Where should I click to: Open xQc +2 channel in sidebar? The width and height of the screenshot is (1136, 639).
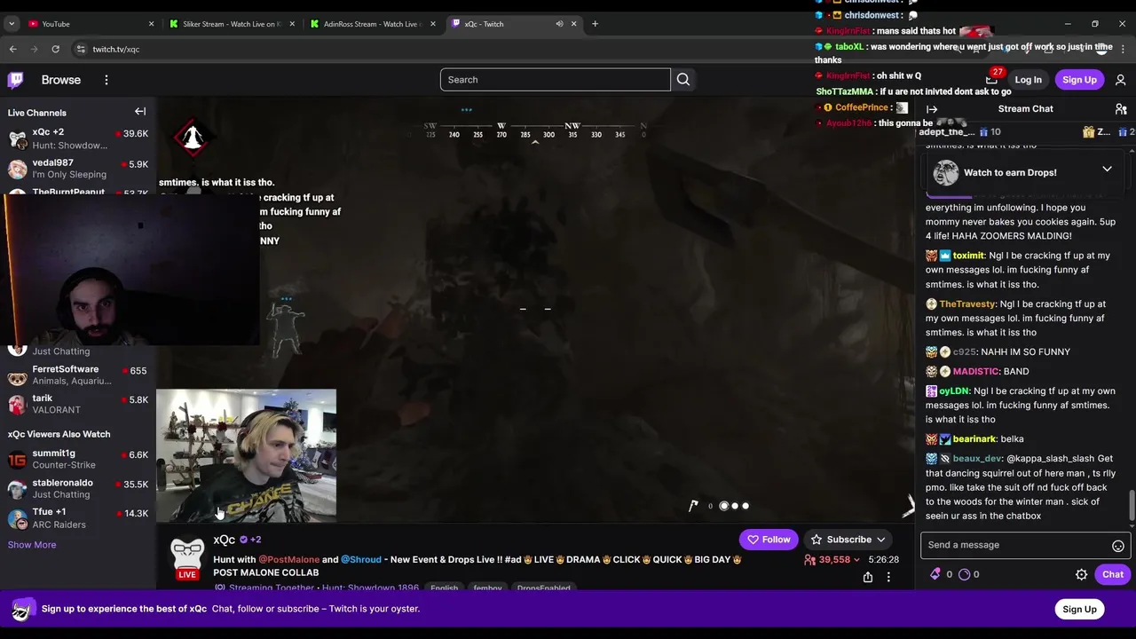coord(78,139)
